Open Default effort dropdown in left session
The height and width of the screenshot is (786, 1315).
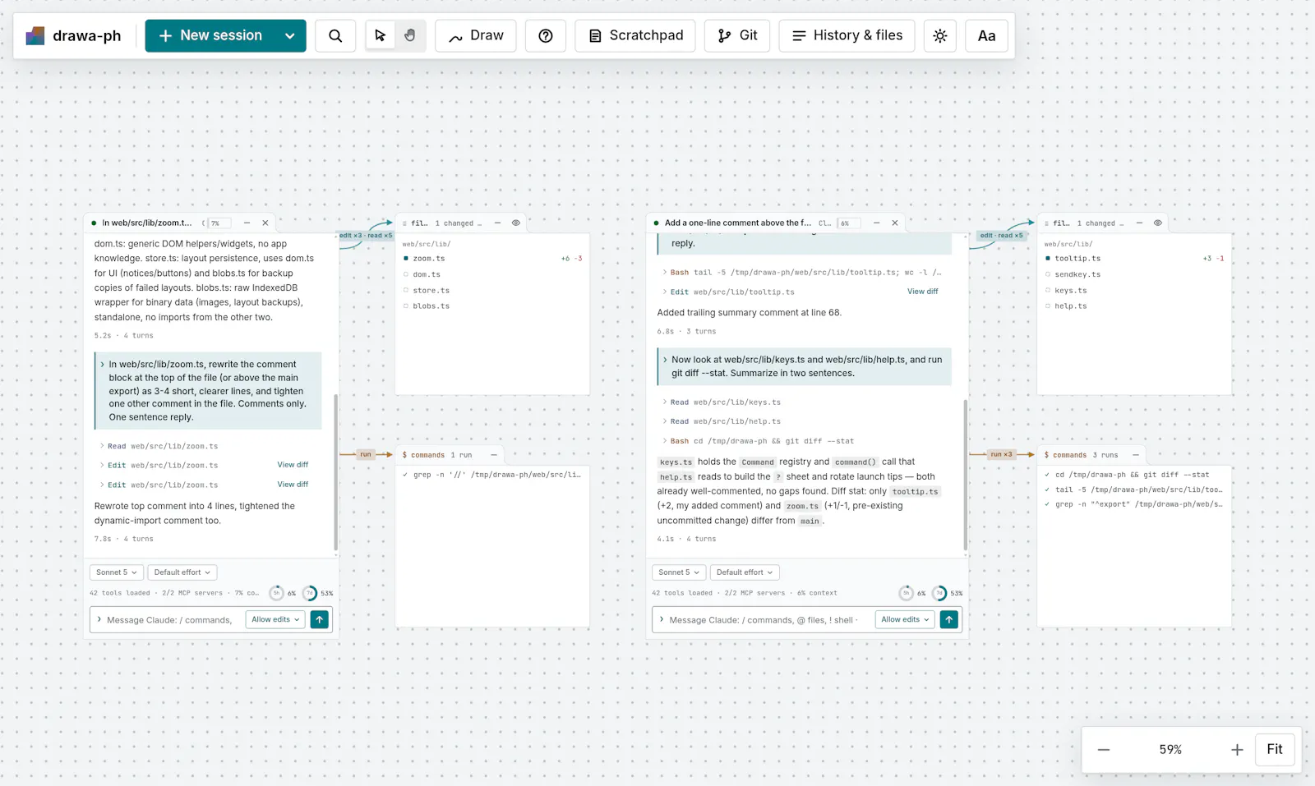point(182,572)
